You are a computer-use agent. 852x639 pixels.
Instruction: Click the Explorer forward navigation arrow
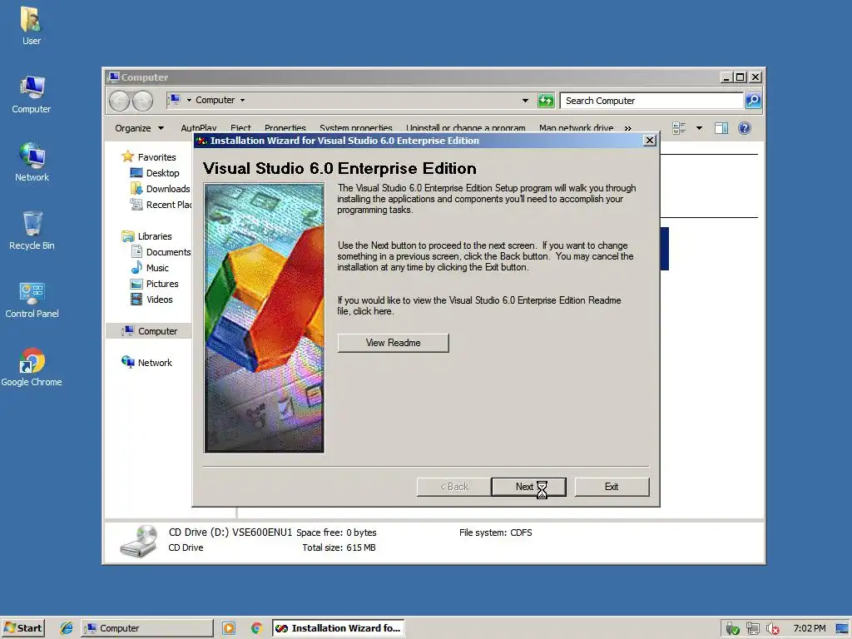(x=143, y=101)
